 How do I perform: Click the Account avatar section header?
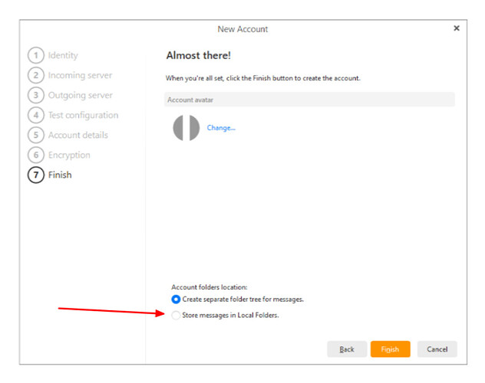click(309, 100)
